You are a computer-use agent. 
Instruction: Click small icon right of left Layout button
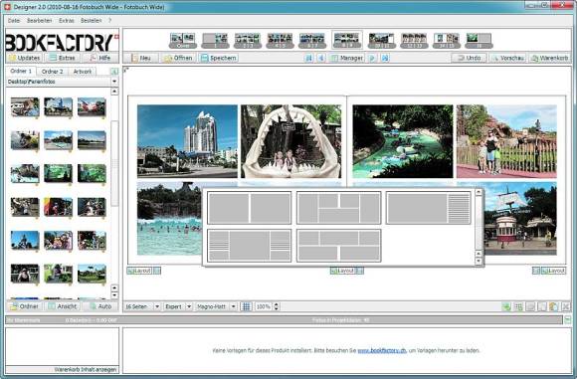tap(157, 271)
